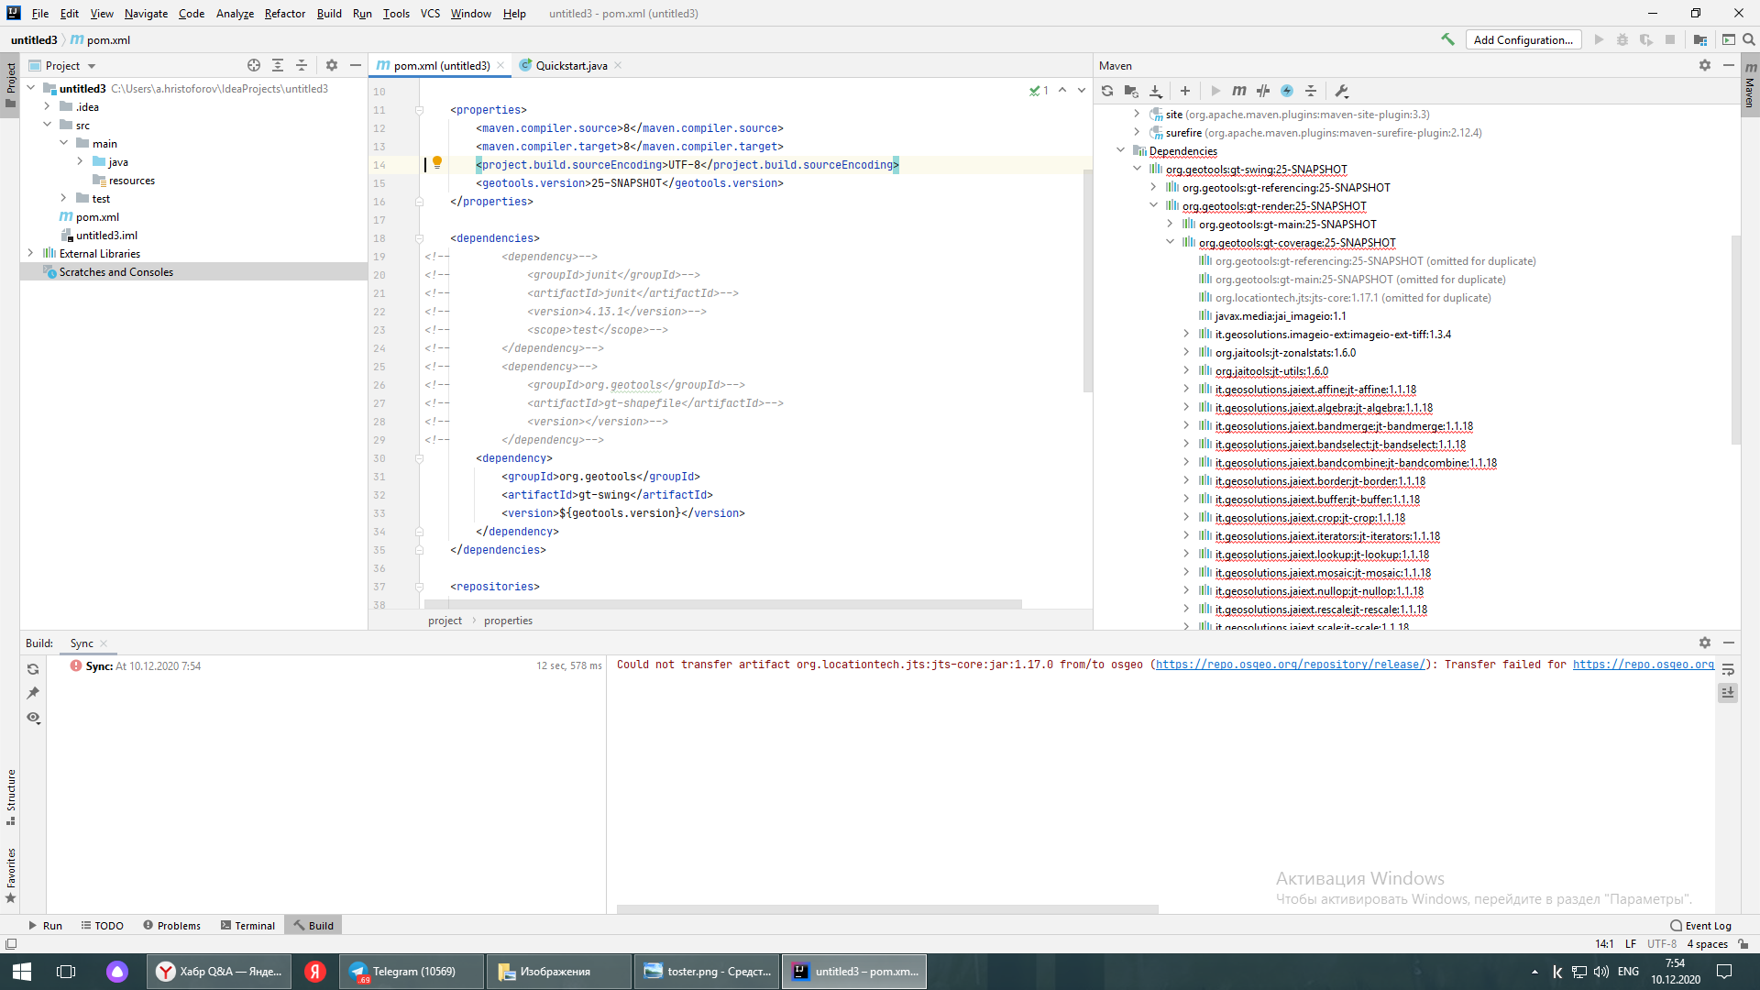The image size is (1760, 990).
Task: Click Build output horizontal scrollbar
Action: click(x=887, y=909)
